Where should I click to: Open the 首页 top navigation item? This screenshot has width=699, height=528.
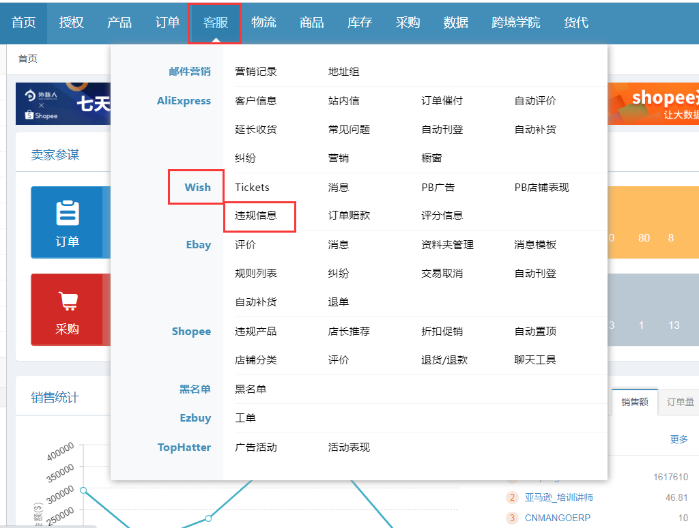click(24, 23)
